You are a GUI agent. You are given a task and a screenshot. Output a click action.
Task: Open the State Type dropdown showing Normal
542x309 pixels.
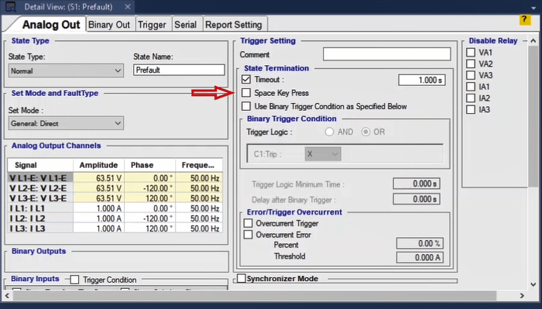point(66,70)
